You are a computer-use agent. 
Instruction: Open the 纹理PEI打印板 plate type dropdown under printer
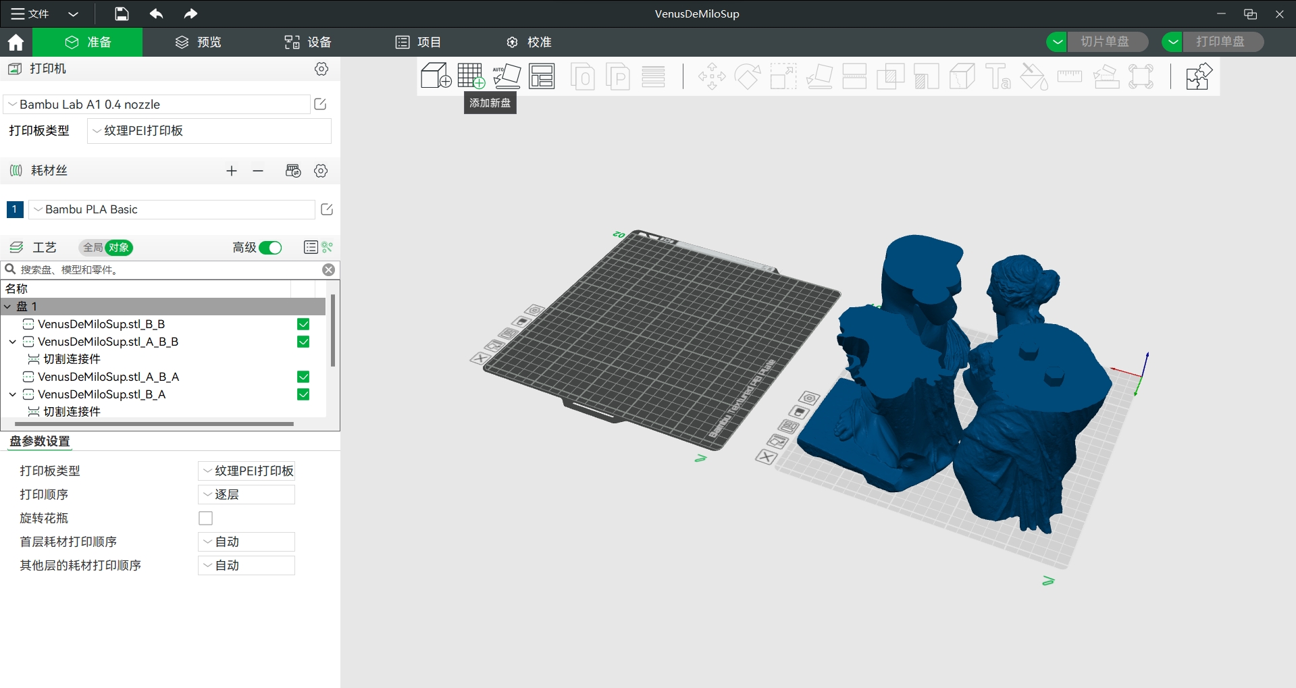pos(209,131)
